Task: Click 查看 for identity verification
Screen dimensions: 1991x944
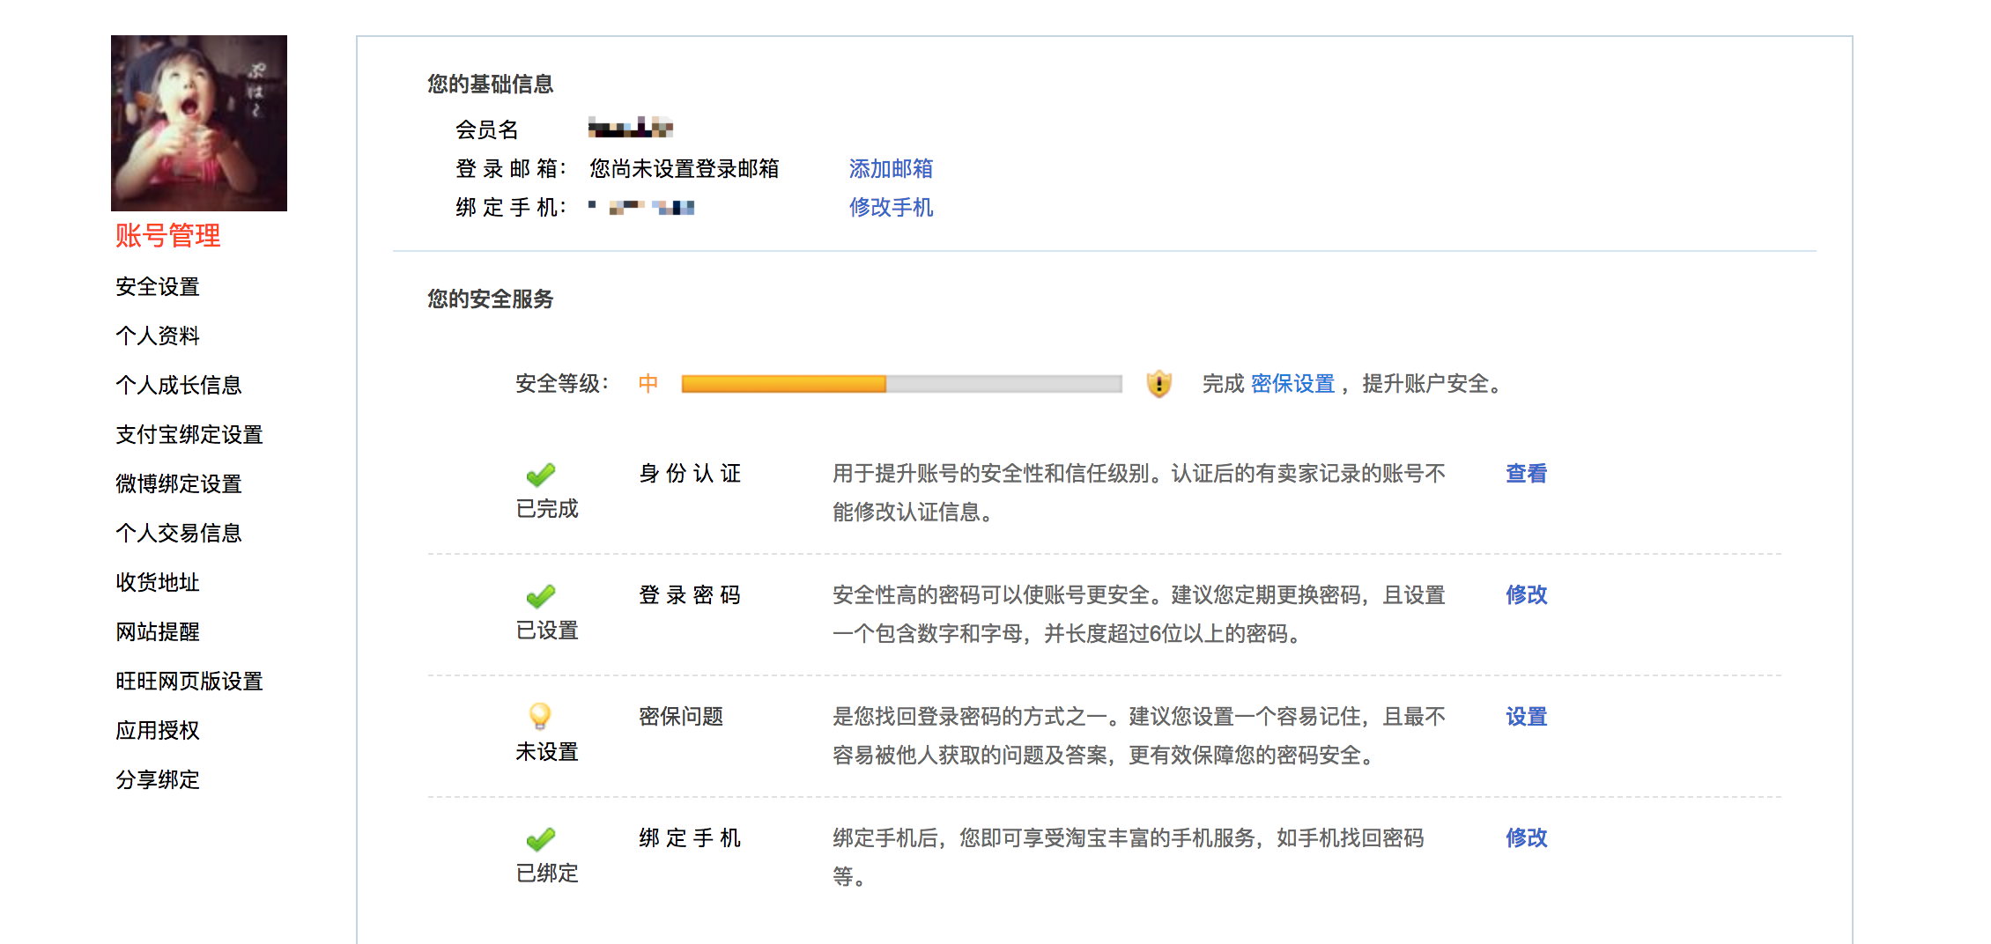Action: [1526, 474]
